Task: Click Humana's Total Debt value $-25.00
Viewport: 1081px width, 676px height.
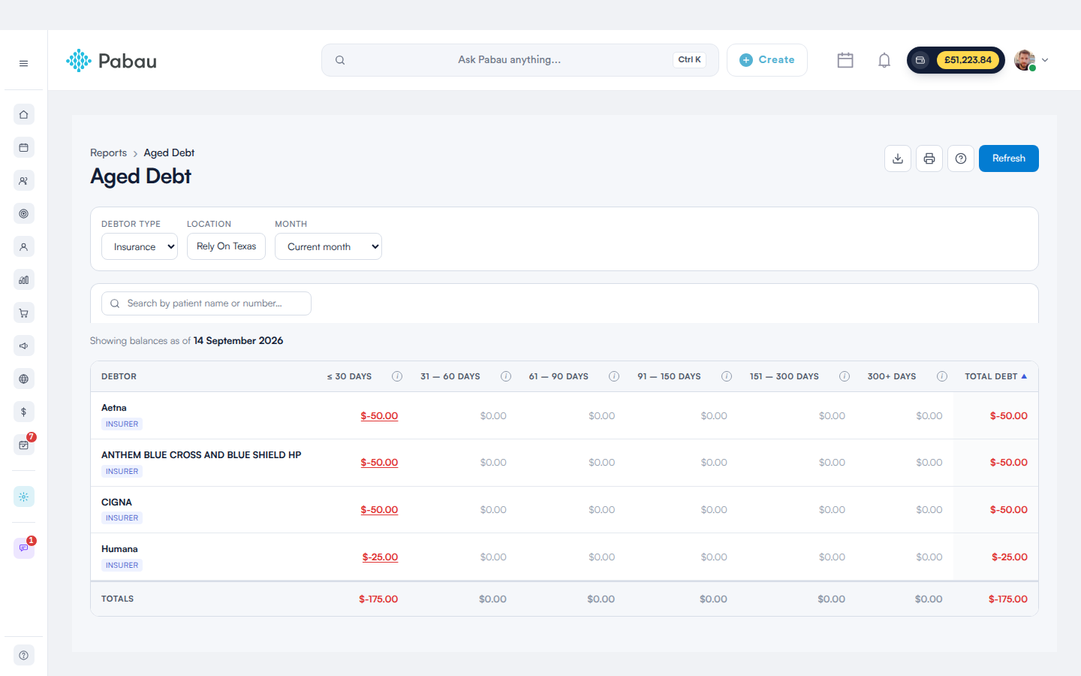Action: [1010, 557]
